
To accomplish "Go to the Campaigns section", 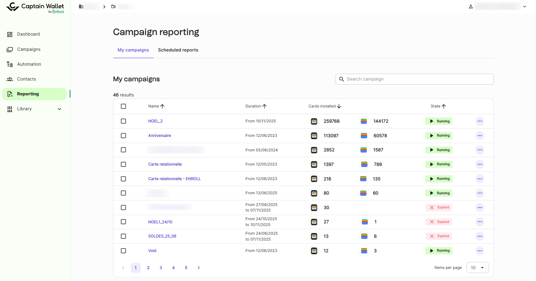I will click(29, 49).
